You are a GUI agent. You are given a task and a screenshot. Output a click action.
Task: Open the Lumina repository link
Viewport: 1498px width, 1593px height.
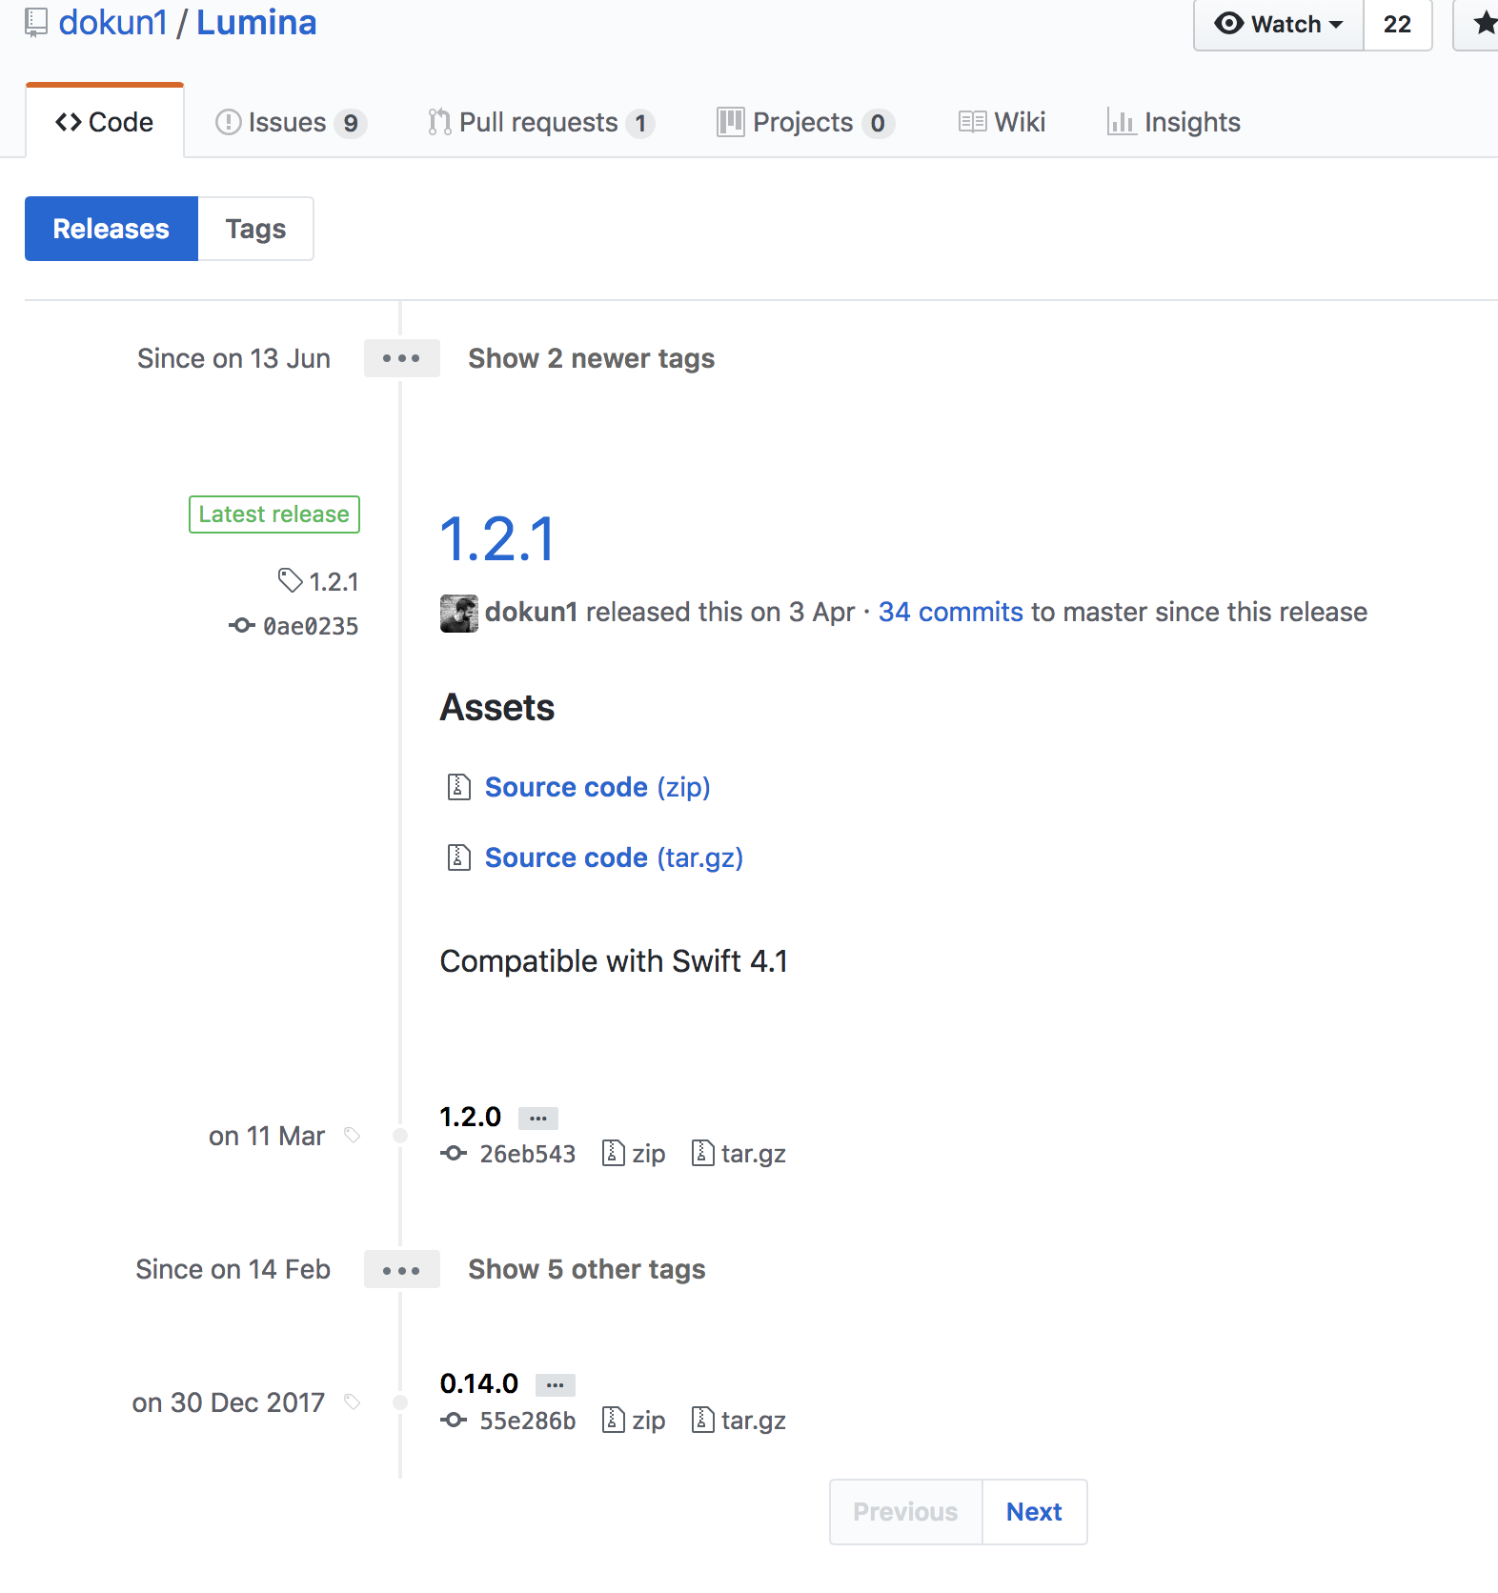(256, 23)
